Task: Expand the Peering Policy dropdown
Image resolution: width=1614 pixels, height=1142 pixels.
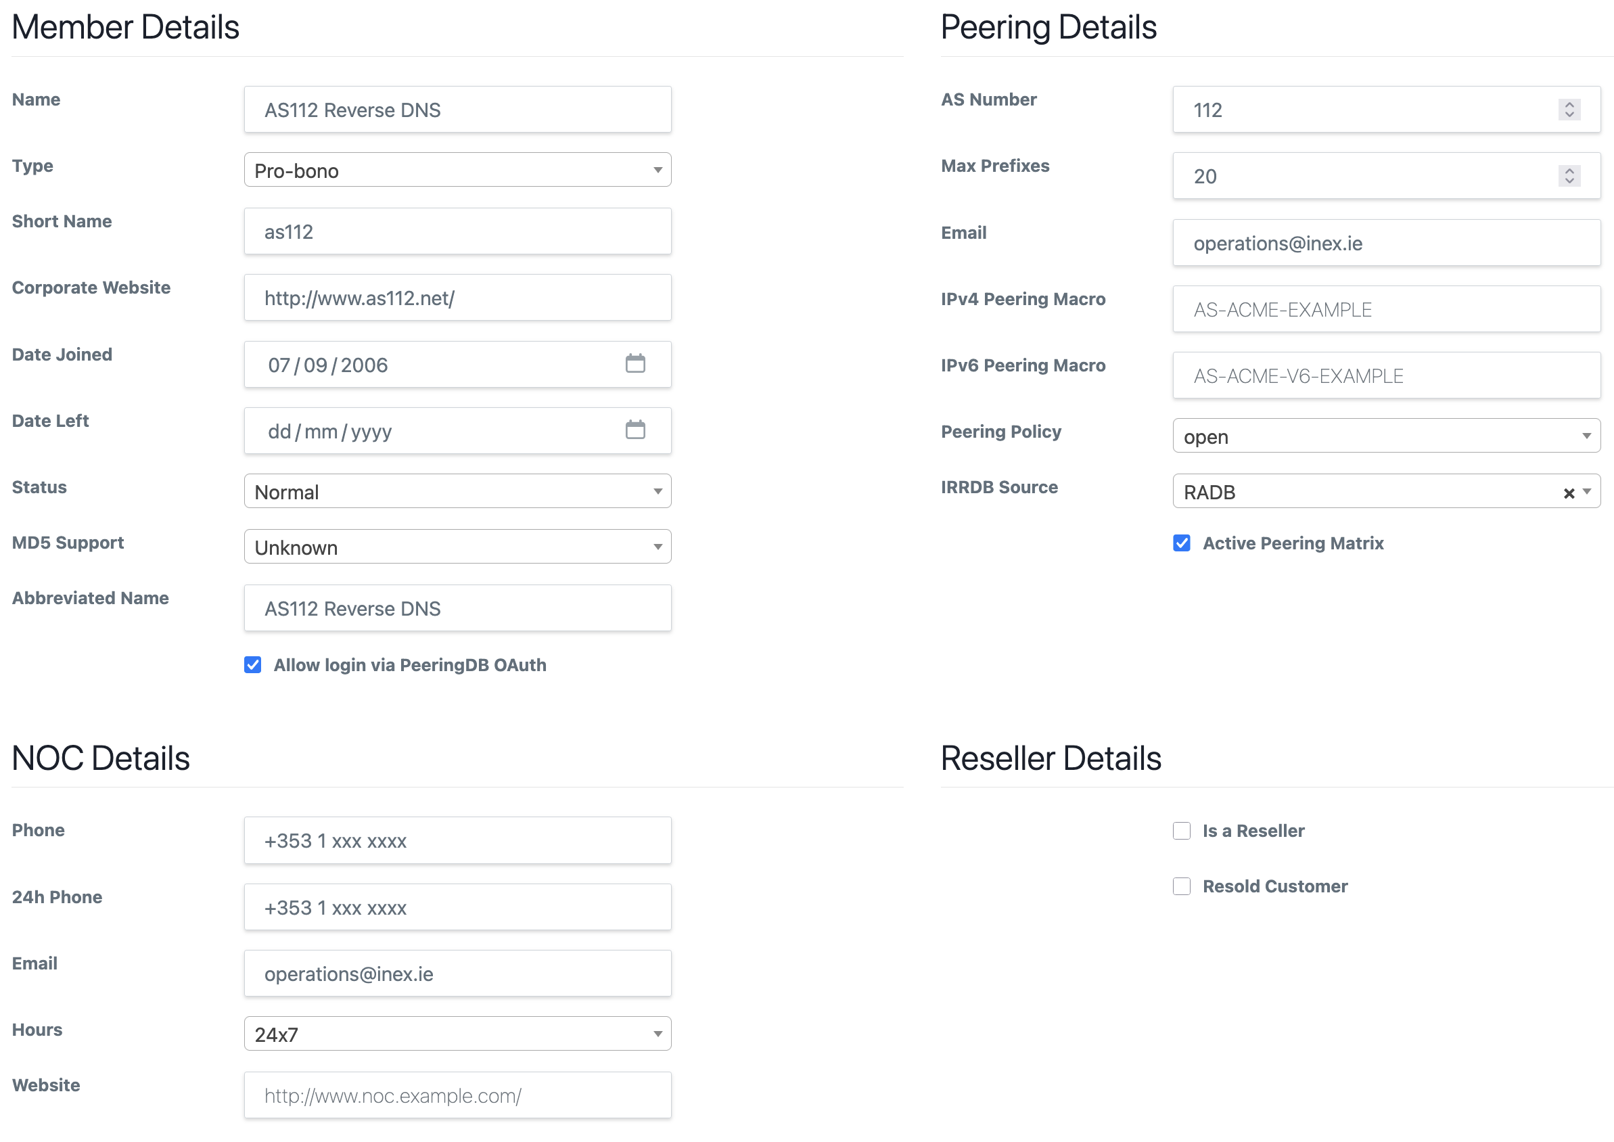Action: [1386, 436]
